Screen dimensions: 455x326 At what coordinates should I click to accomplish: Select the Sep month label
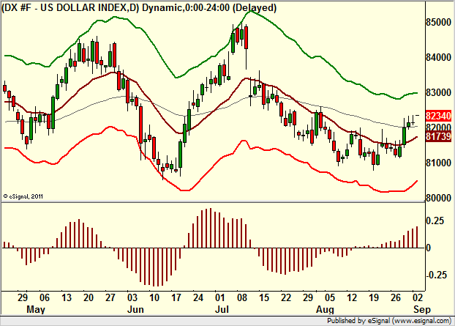[422, 310]
